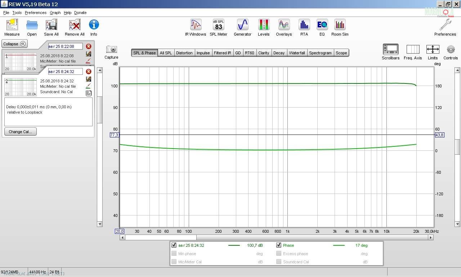
Task: Select measurement 2 thumbnail
Action: 21,87
